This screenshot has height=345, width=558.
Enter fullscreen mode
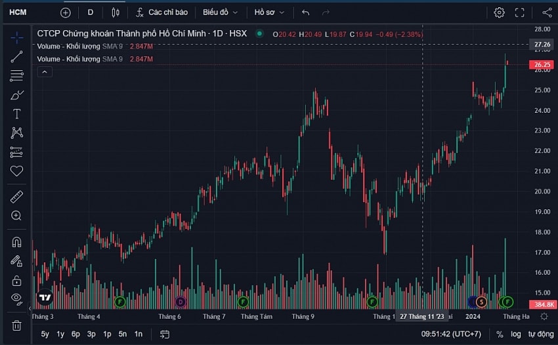(x=519, y=13)
